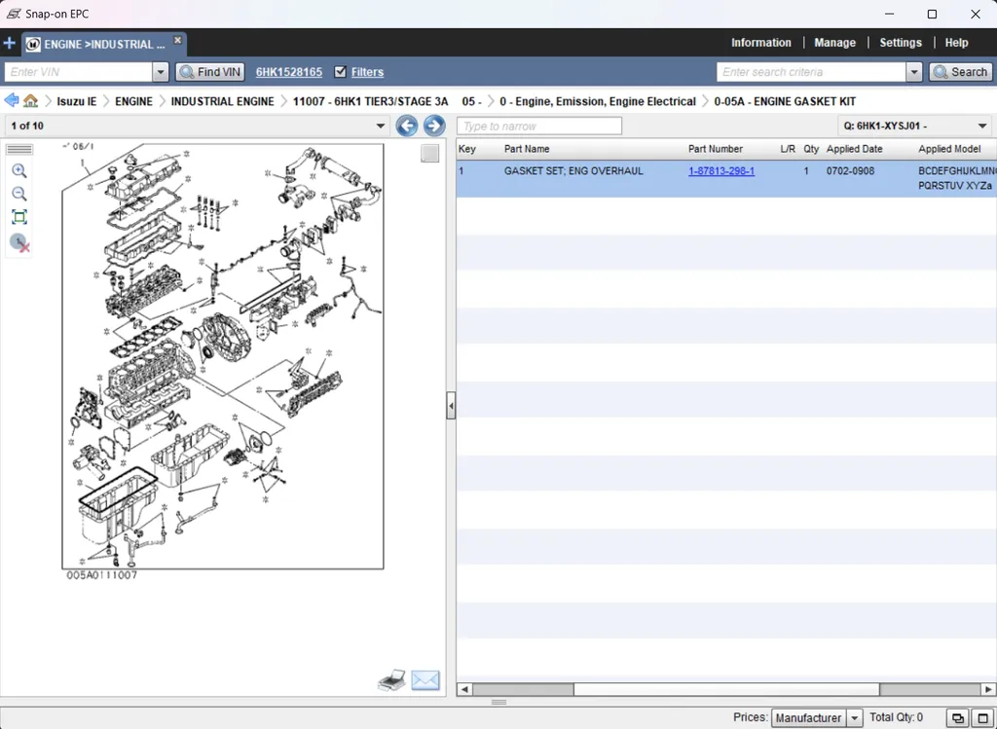
Task: Click the applied date 0702-0908 cell
Action: point(850,171)
